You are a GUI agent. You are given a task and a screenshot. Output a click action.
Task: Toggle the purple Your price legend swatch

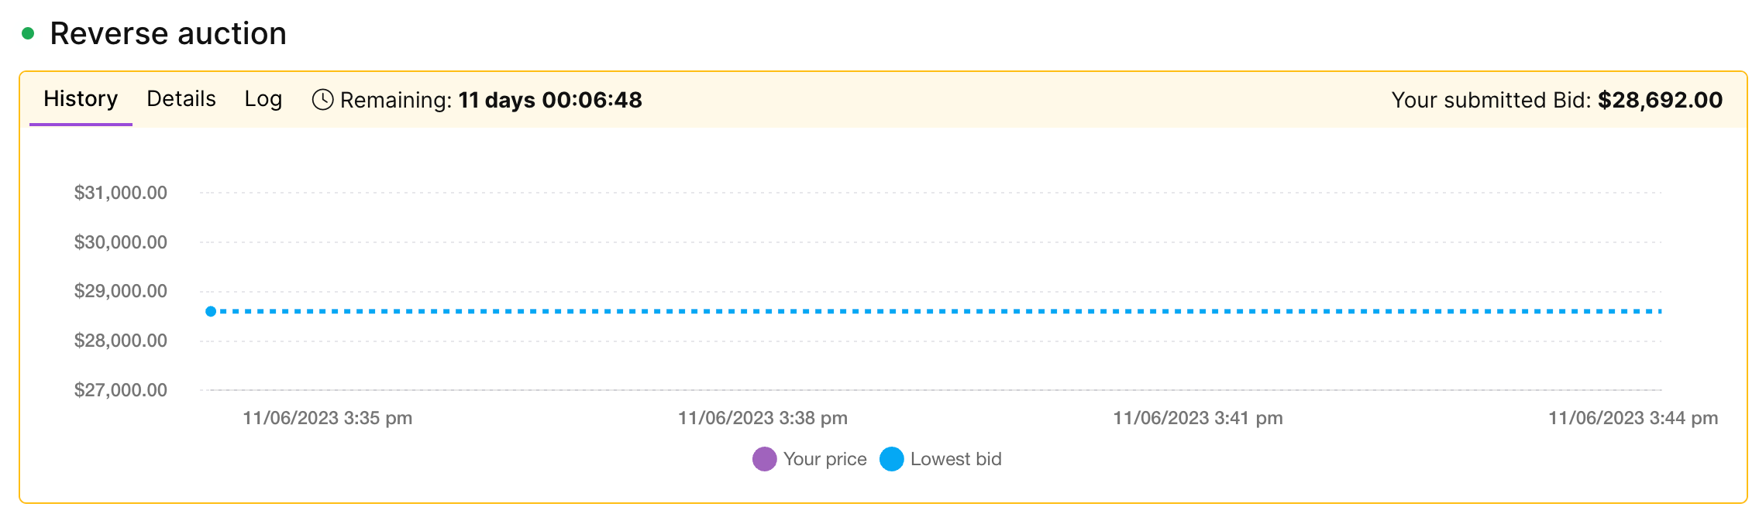click(764, 459)
